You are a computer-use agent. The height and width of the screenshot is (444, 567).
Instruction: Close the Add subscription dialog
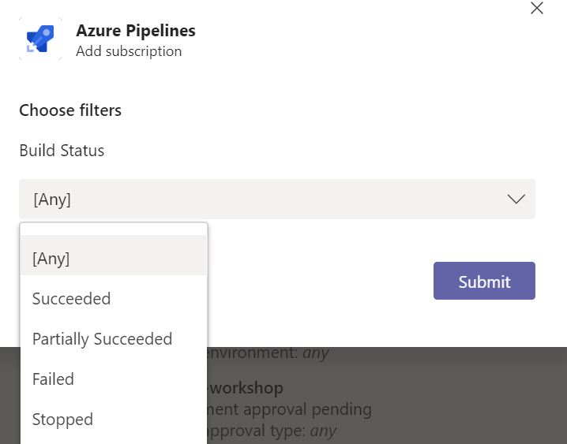coord(537,9)
